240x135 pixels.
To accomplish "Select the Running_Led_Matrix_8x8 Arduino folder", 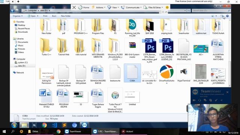I will click(132, 28).
